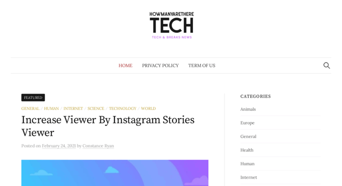Open the search magnifier icon
Image resolution: width=342 pixels, height=186 pixels.
tap(327, 66)
